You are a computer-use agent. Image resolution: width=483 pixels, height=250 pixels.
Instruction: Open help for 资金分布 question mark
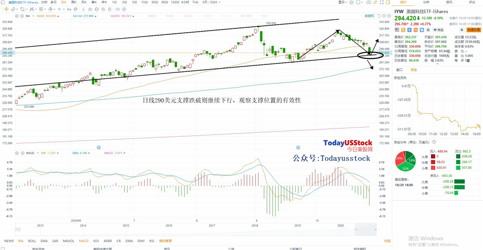(434, 142)
